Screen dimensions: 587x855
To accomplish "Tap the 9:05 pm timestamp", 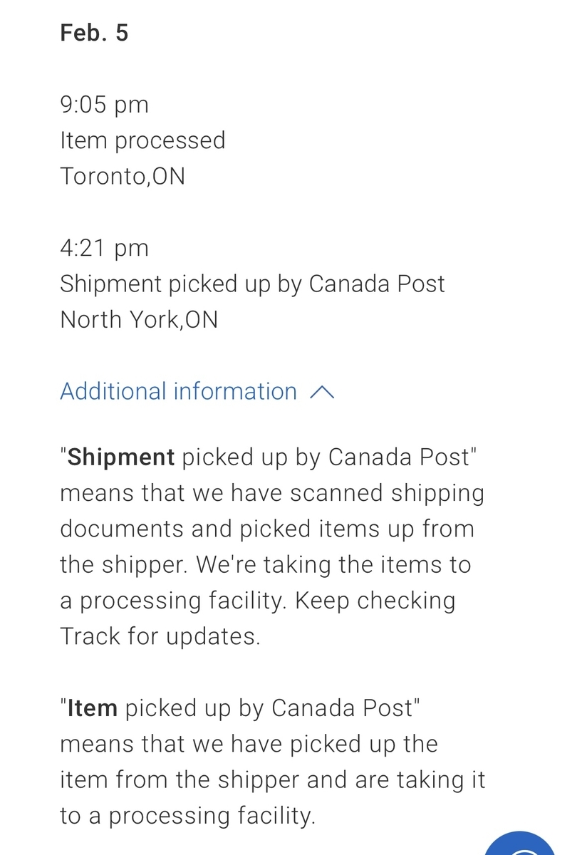I will (104, 105).
